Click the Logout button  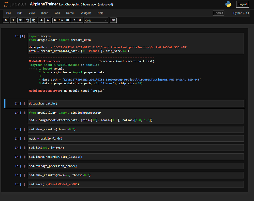coord(242,4)
